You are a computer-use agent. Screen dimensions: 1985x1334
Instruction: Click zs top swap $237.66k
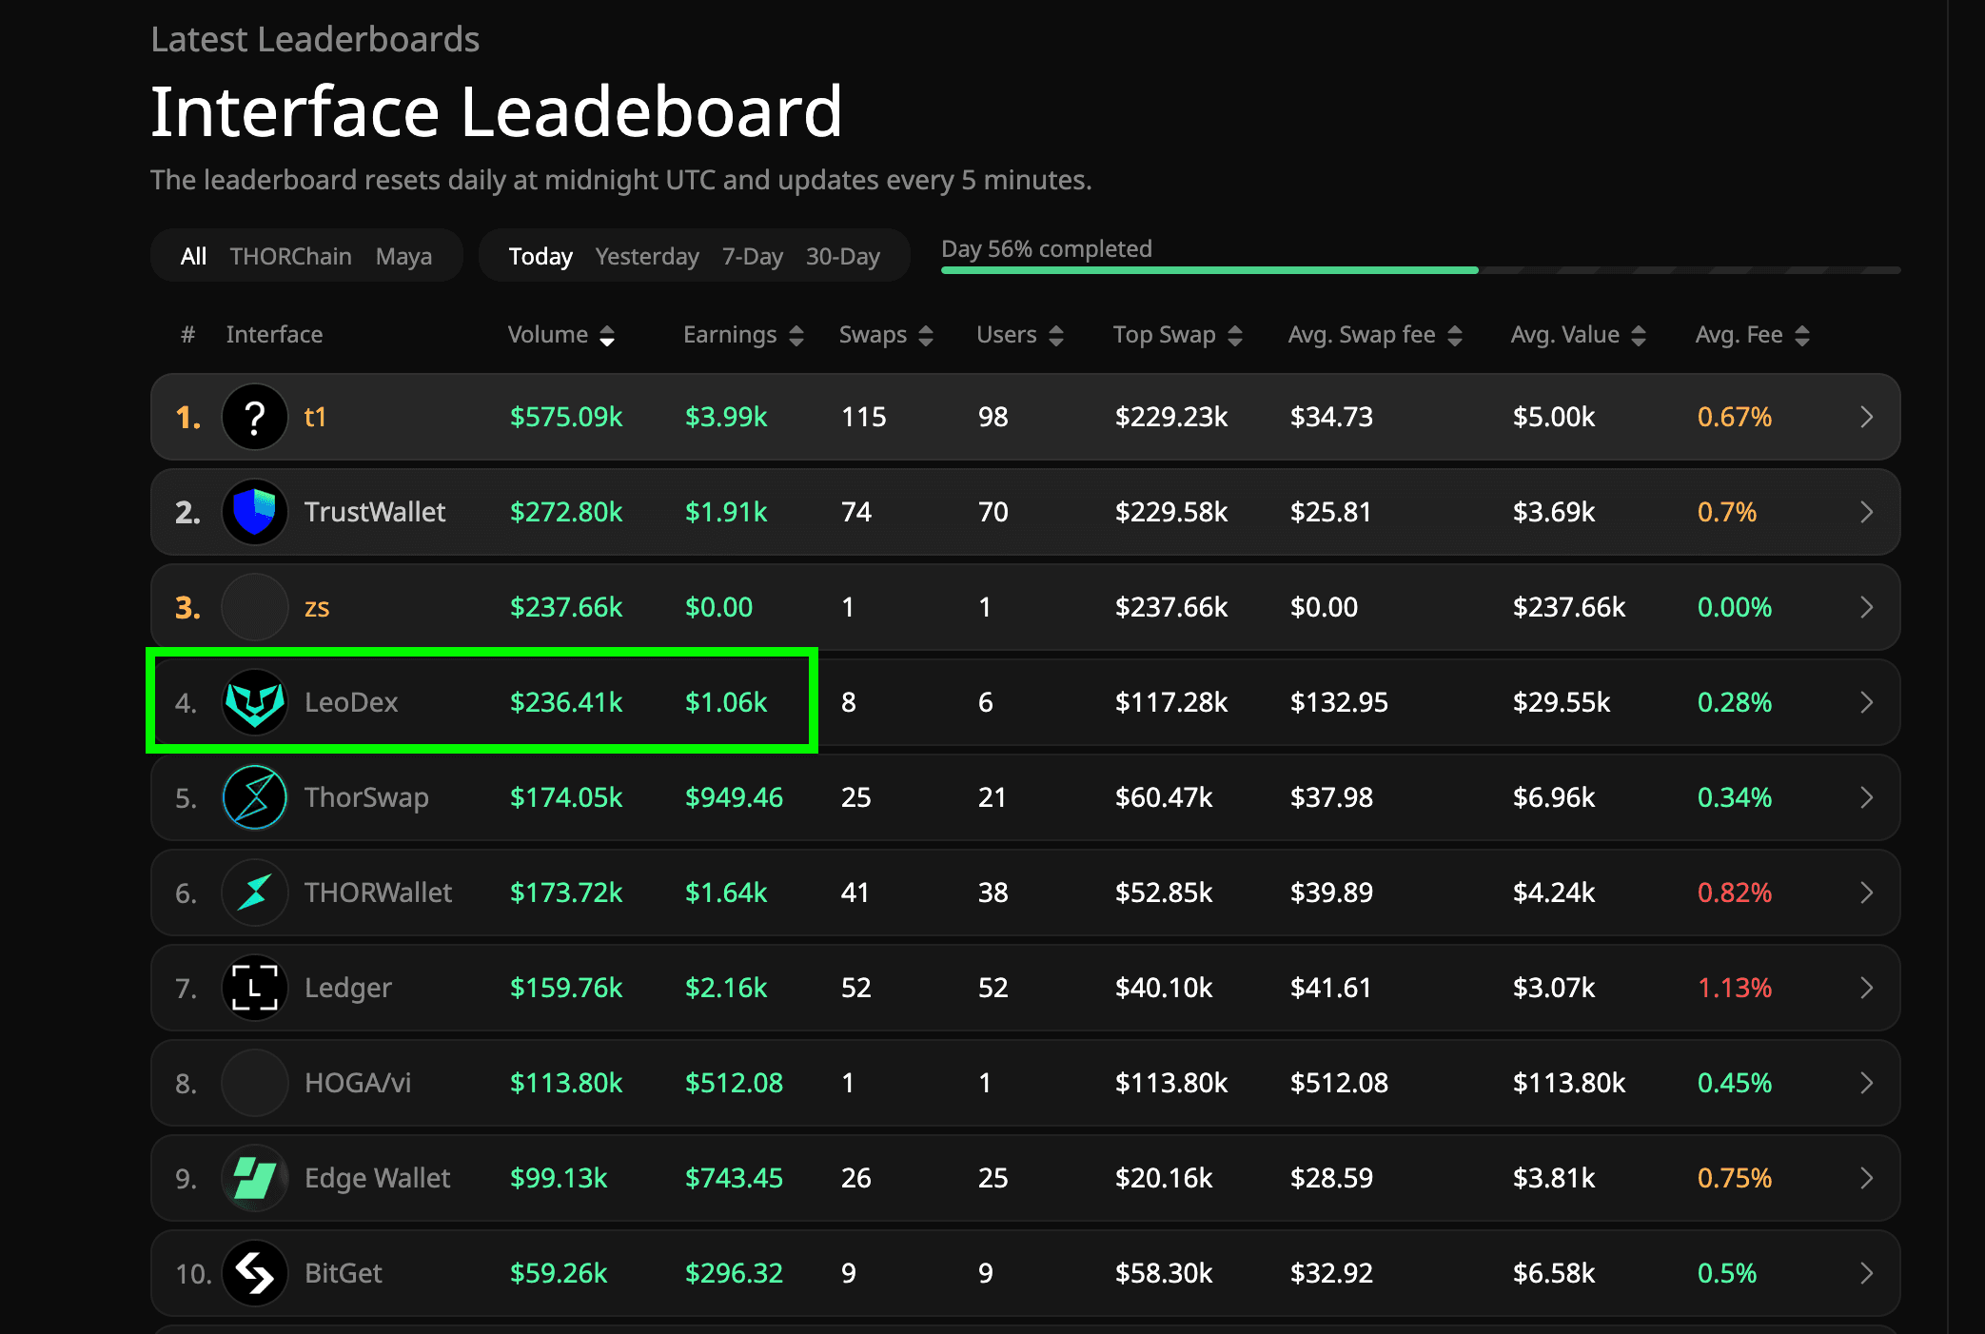(x=1171, y=607)
